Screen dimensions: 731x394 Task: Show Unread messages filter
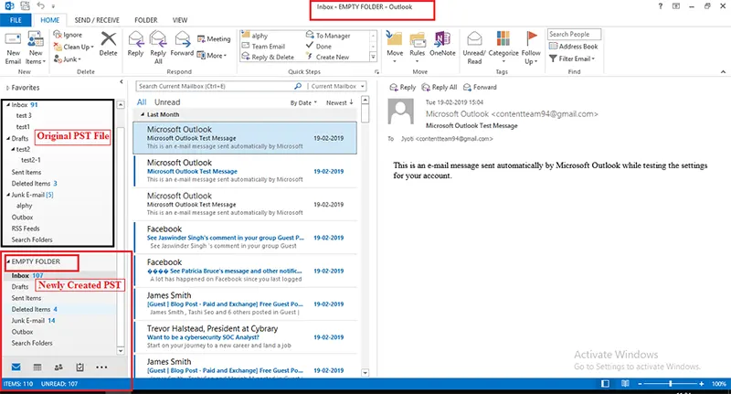[x=167, y=102]
